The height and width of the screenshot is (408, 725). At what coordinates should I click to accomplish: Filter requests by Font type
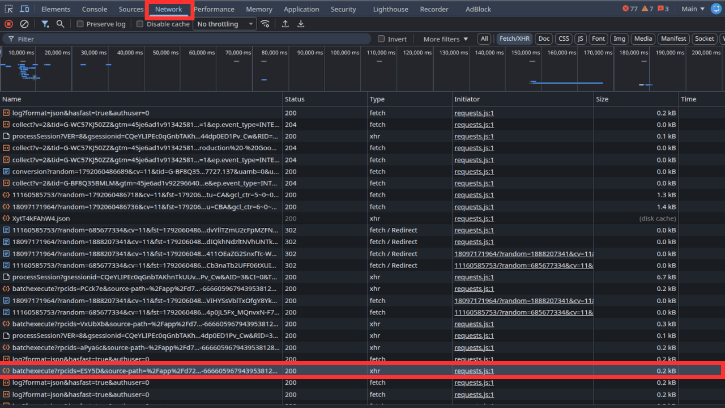598,39
